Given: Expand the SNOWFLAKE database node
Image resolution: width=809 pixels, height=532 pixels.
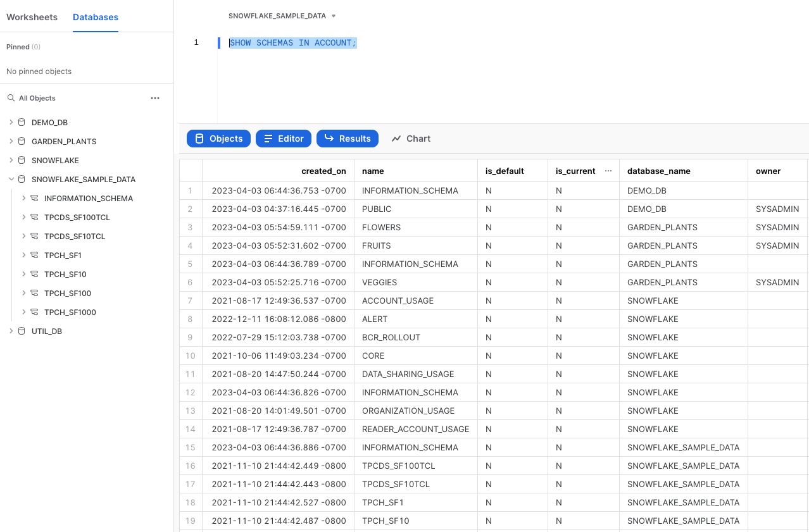Looking at the screenshot, I should coord(11,160).
